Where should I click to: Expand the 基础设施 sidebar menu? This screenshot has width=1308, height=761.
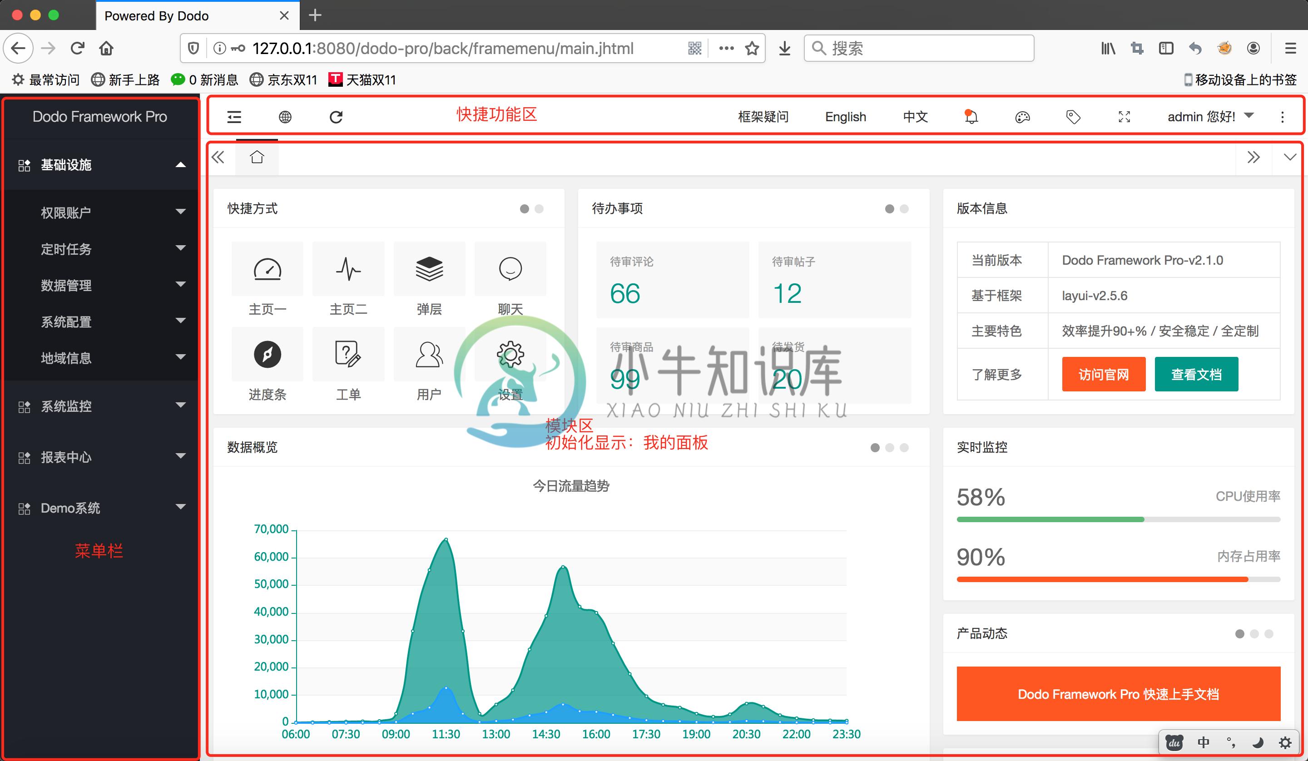tap(98, 164)
